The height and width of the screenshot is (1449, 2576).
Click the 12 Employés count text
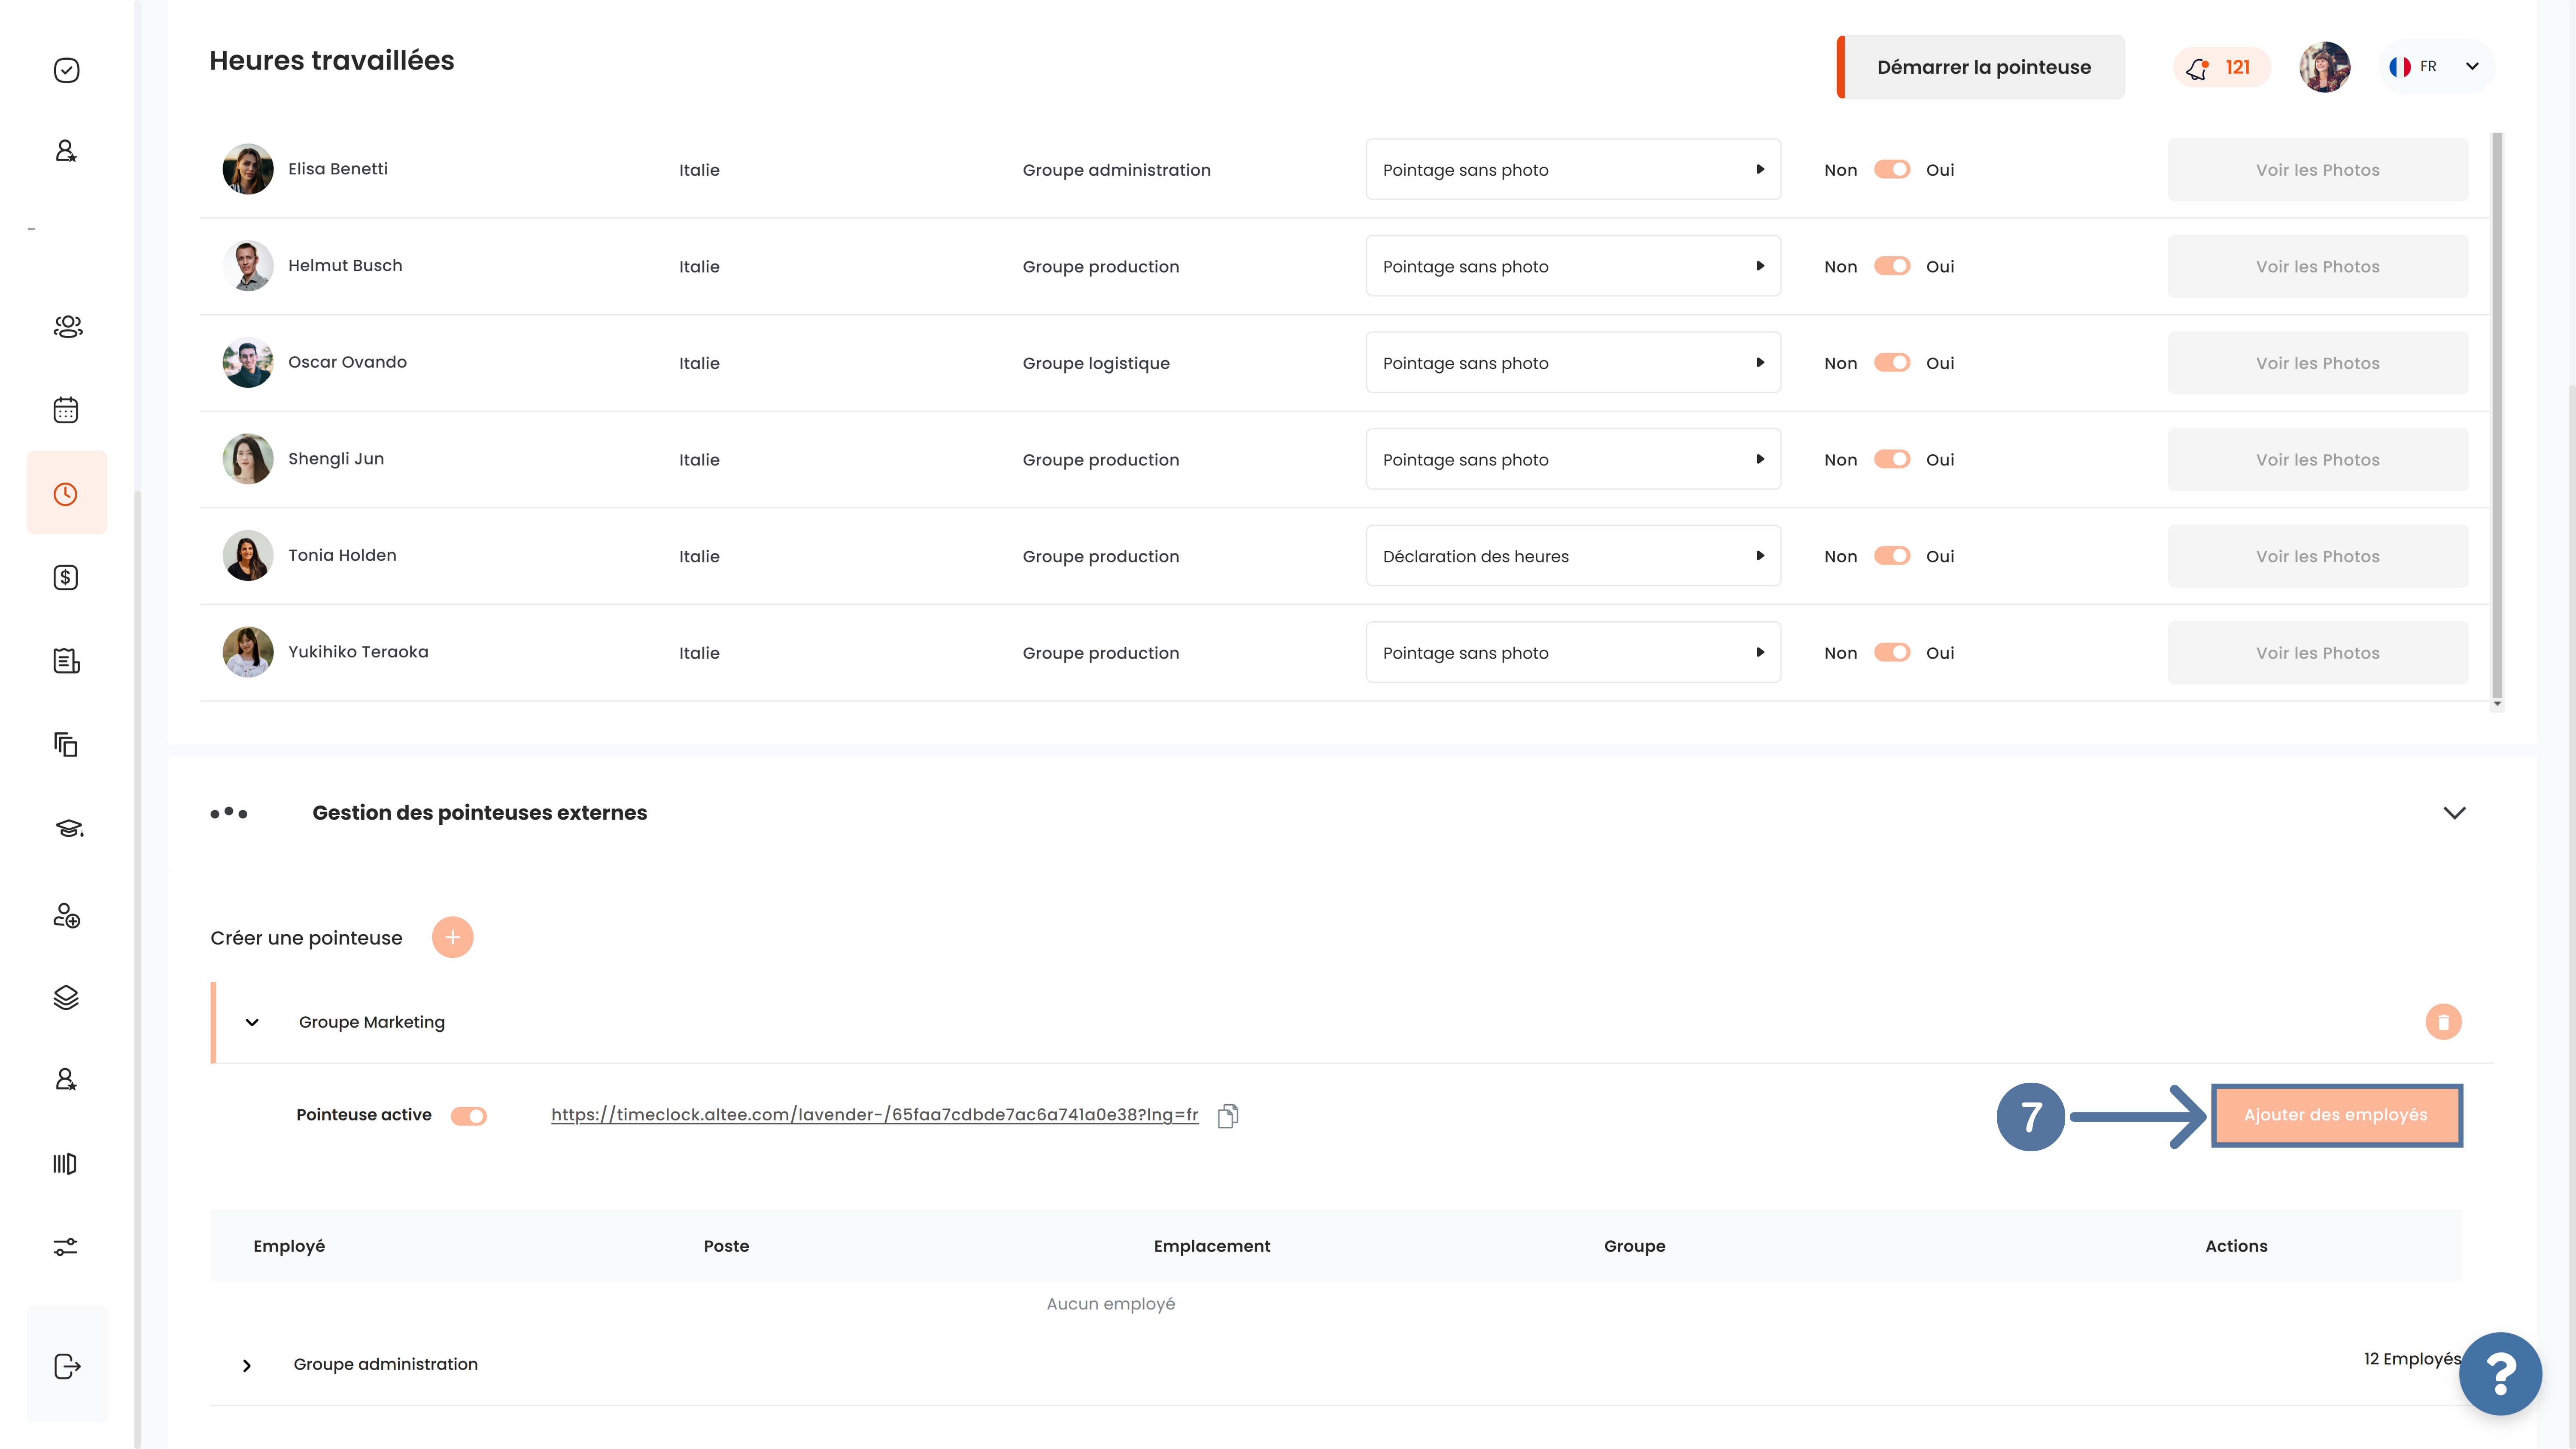[x=2412, y=1359]
